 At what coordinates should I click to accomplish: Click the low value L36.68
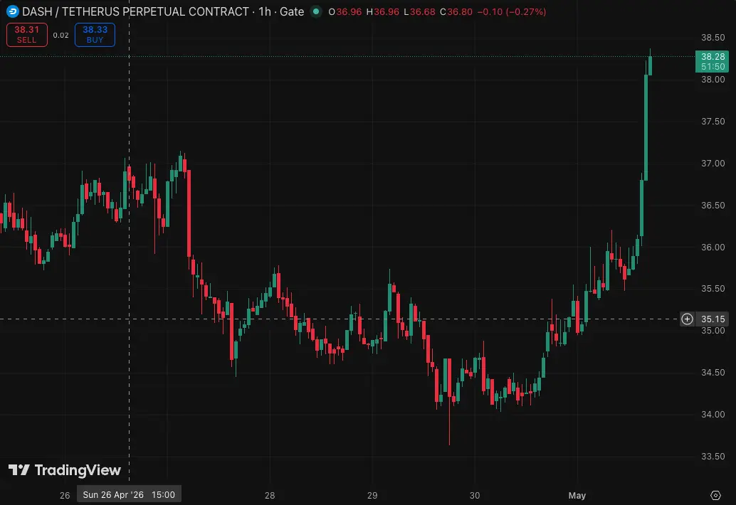coord(420,11)
